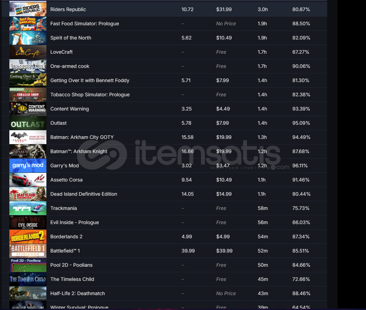Open the LoveCraft title link
Image resolution: width=366 pixels, height=310 pixels.
(62, 52)
